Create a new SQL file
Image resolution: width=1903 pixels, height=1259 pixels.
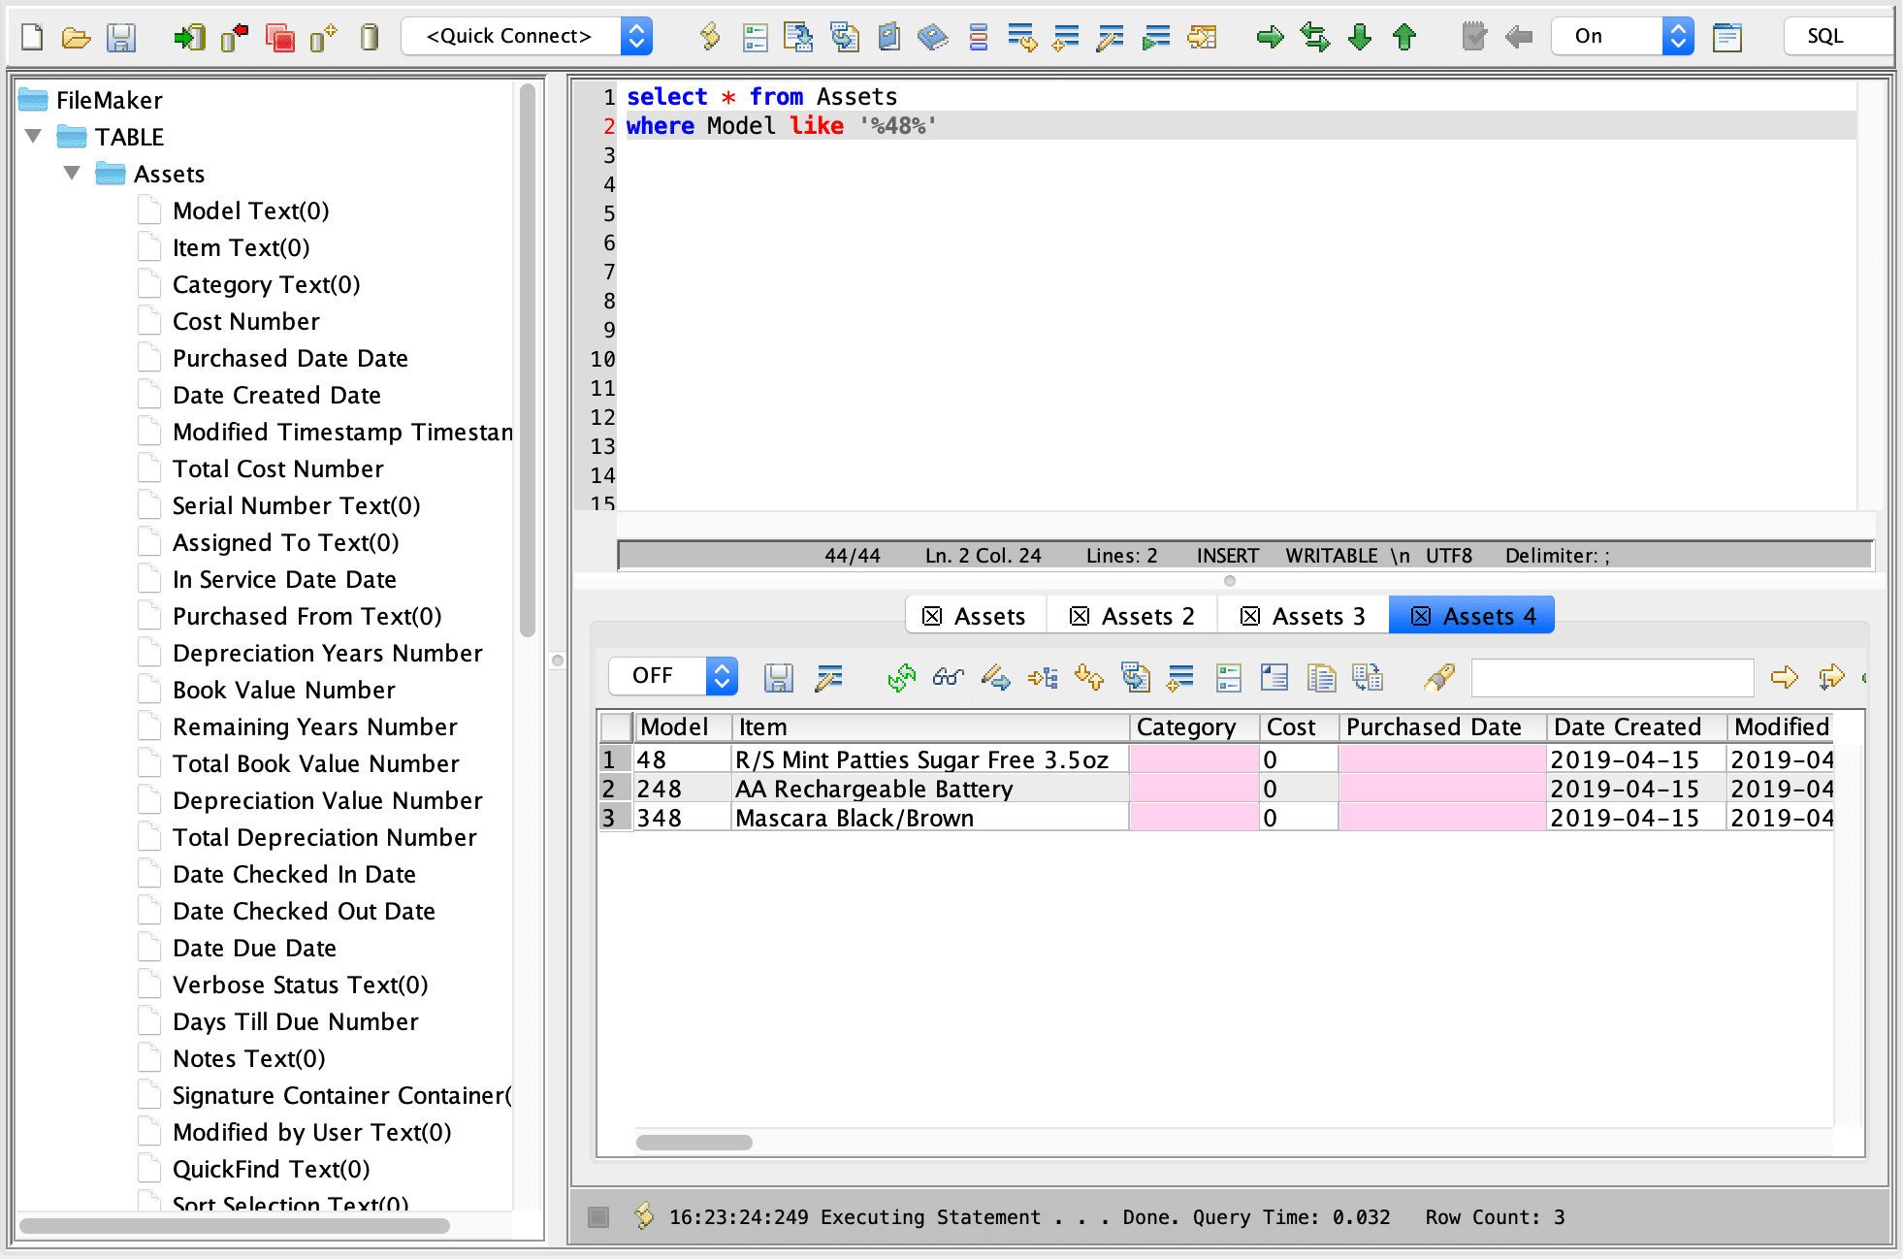point(32,37)
